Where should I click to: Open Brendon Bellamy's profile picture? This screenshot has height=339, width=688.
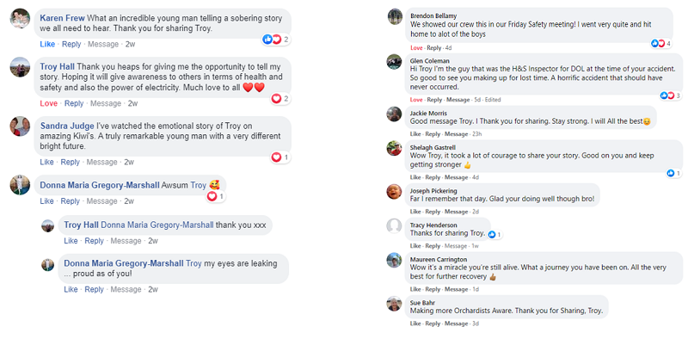[395, 16]
